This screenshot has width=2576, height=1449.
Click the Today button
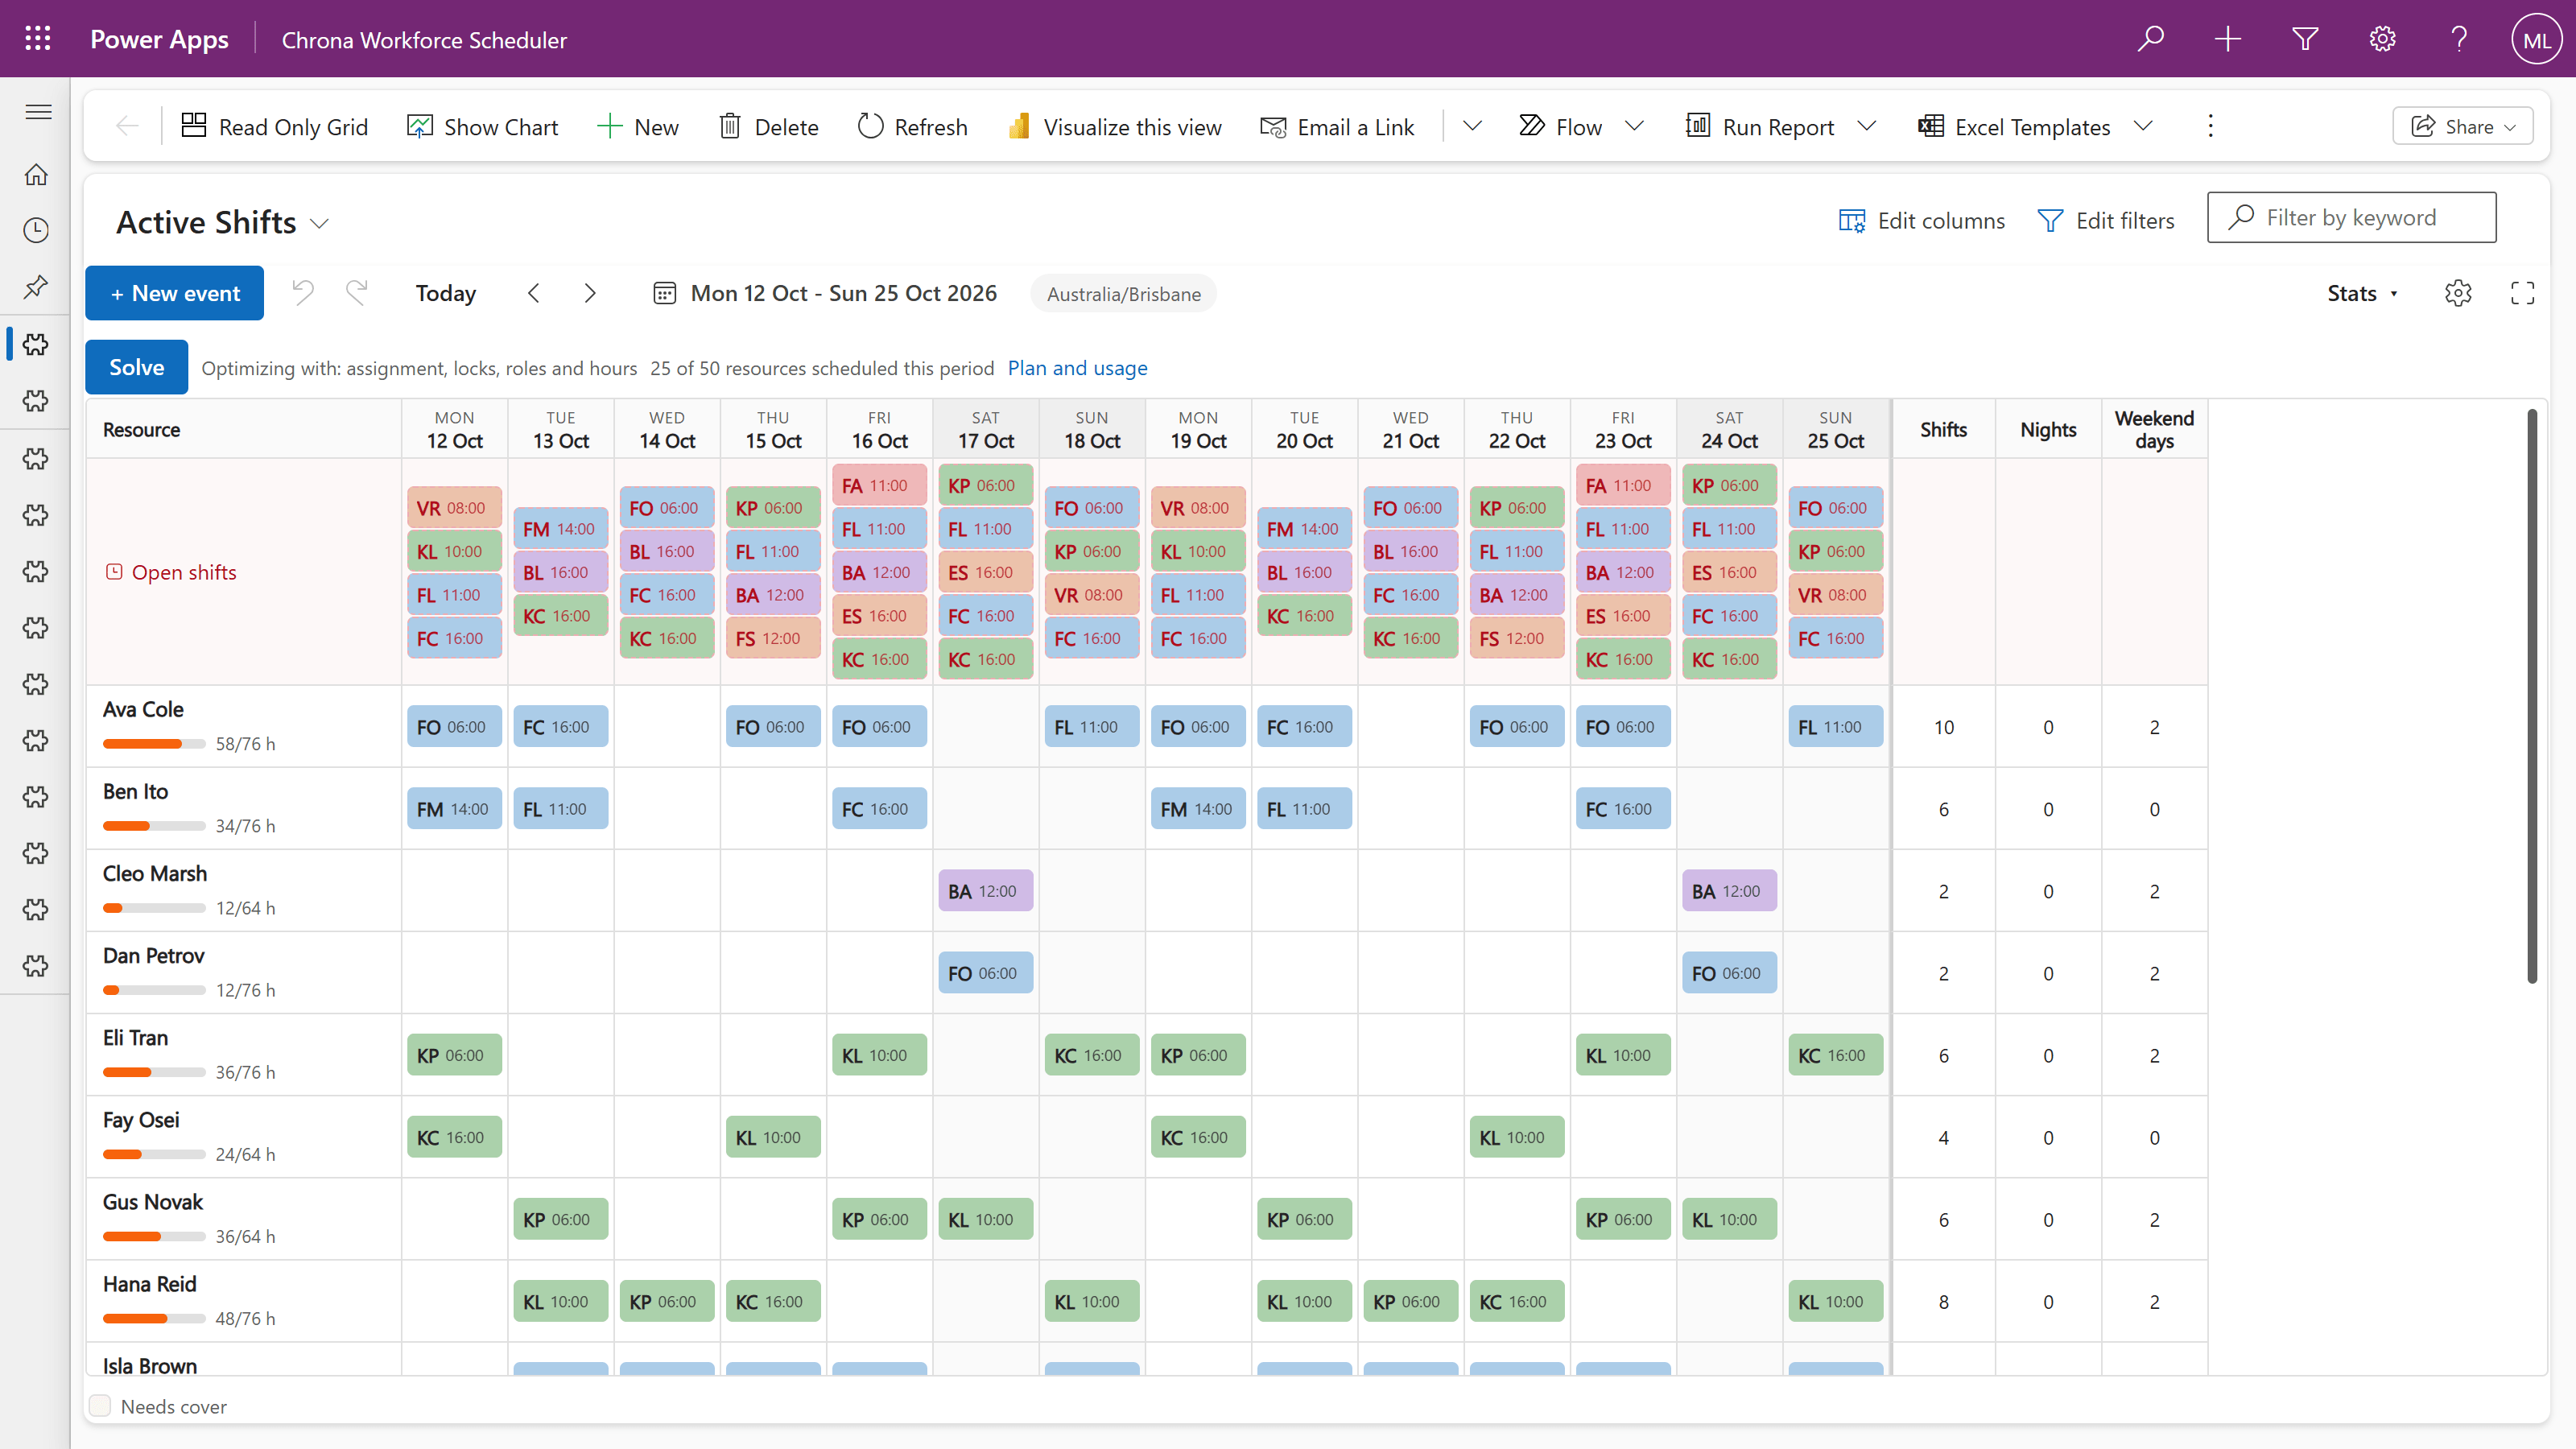point(446,293)
